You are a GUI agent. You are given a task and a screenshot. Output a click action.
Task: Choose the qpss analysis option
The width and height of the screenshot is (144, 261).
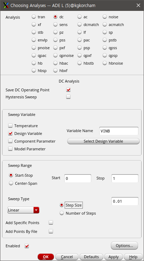(x=105, y=48)
